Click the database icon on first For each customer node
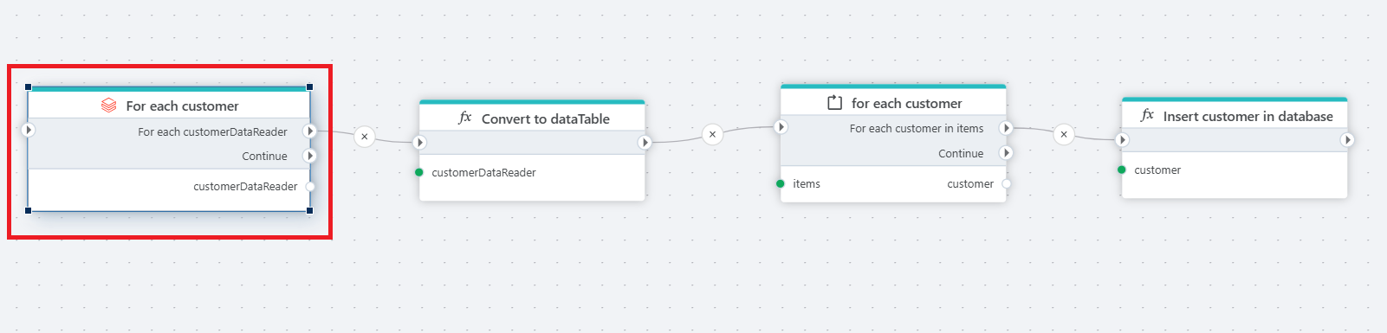Image resolution: width=1387 pixels, height=333 pixels. tap(108, 106)
